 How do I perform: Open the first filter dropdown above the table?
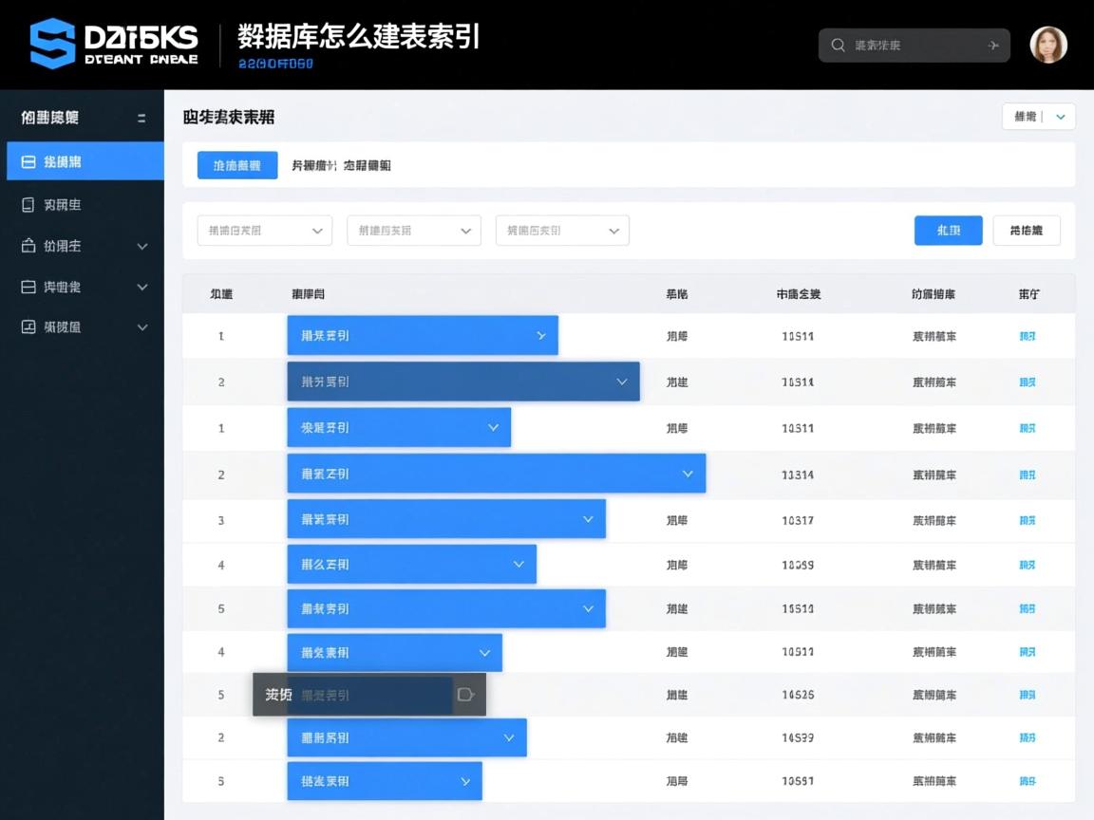[264, 230]
